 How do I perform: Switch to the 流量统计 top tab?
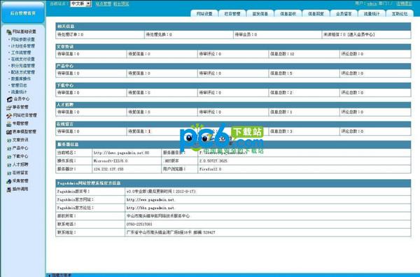(372, 13)
